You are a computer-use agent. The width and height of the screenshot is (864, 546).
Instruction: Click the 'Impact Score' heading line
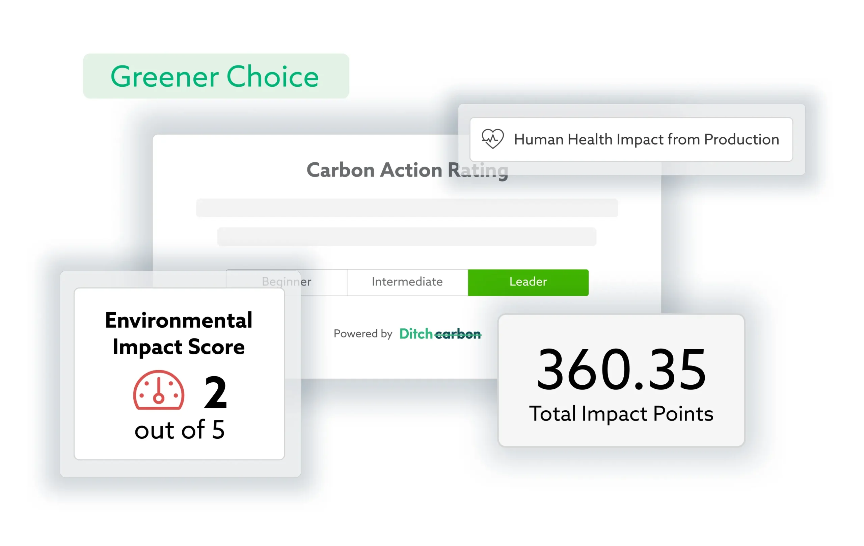pyautogui.click(x=179, y=347)
